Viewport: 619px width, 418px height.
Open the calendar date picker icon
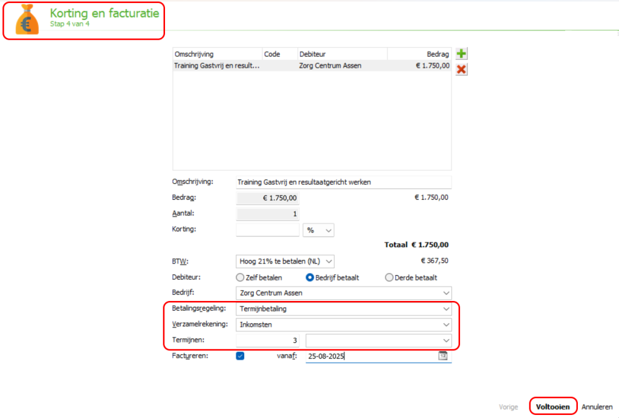click(443, 356)
